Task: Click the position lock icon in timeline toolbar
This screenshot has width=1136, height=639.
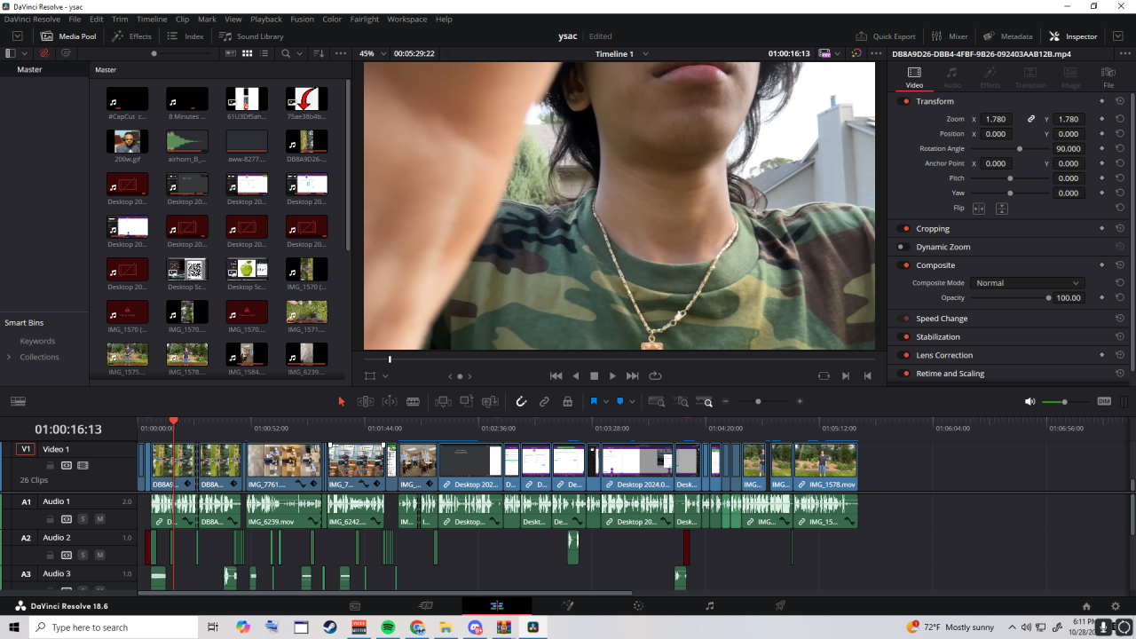Action: (567, 402)
